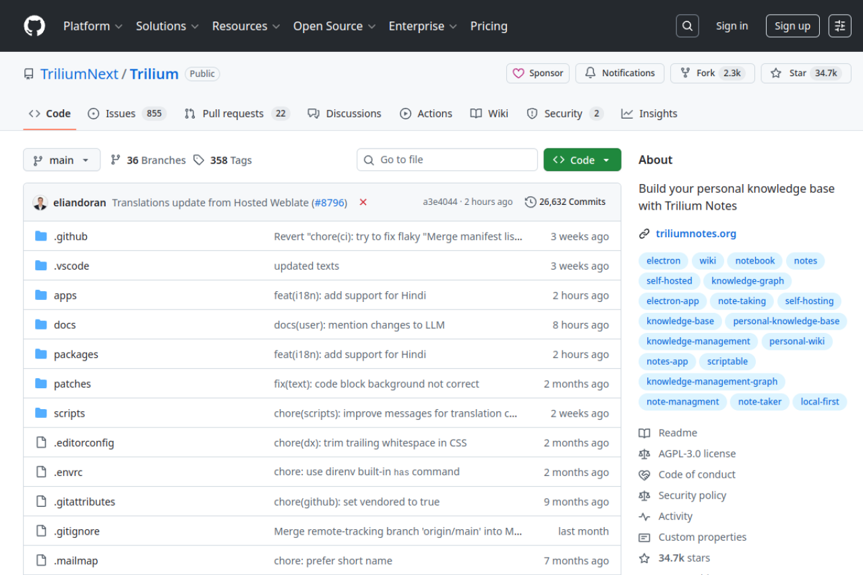Switch to the Issues tab
Viewport: 863px width, 575px height.
point(127,114)
